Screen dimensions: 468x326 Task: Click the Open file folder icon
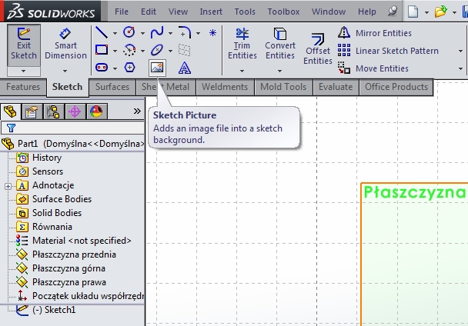coord(440,12)
